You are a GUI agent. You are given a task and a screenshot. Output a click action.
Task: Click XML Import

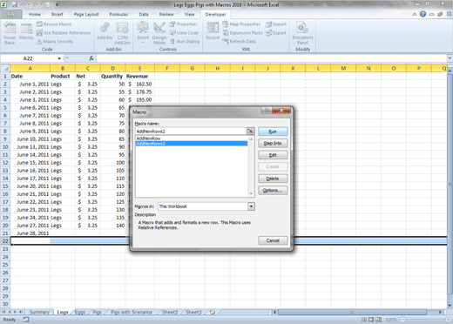coord(276,24)
